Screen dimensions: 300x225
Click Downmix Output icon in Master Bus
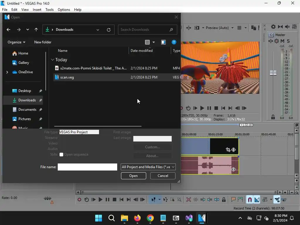(x=280, y=27)
